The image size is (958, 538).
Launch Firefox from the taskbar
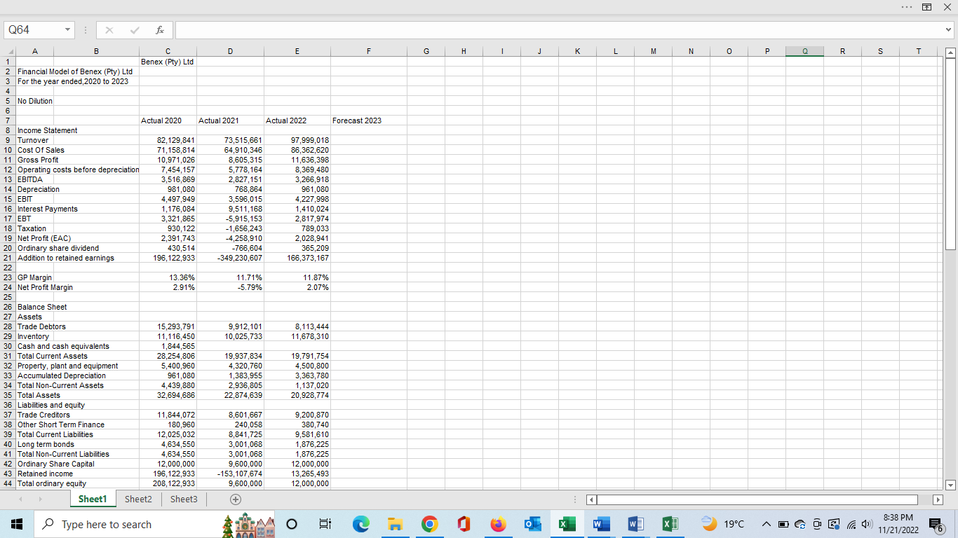[x=498, y=524]
